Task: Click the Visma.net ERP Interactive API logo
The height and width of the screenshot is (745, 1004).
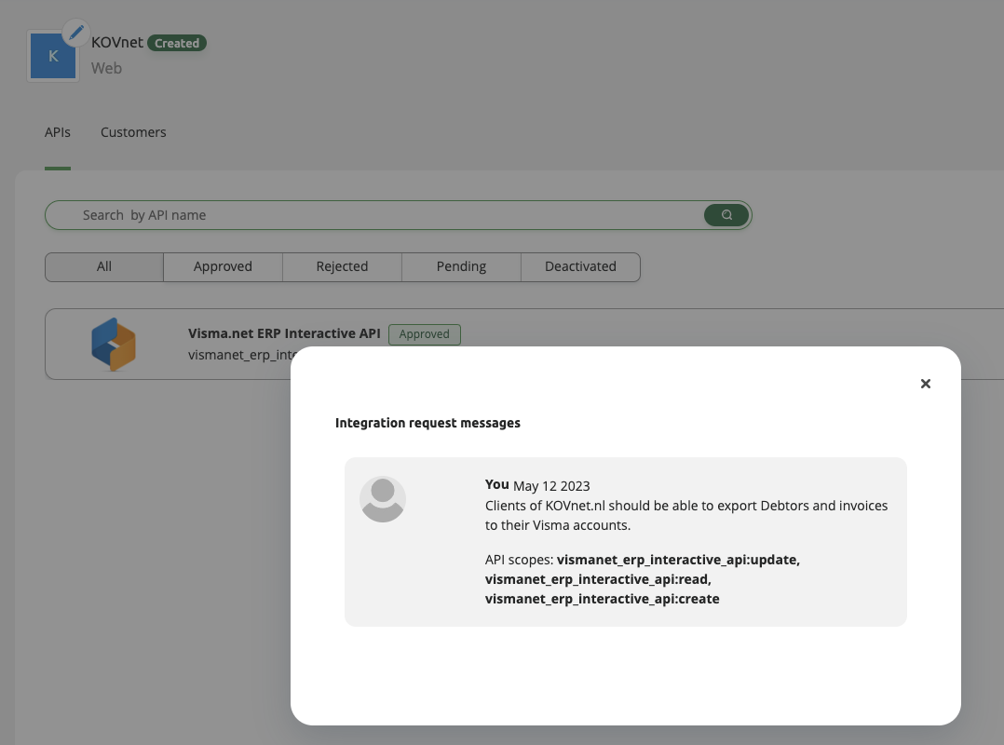Action: pyautogui.click(x=114, y=344)
